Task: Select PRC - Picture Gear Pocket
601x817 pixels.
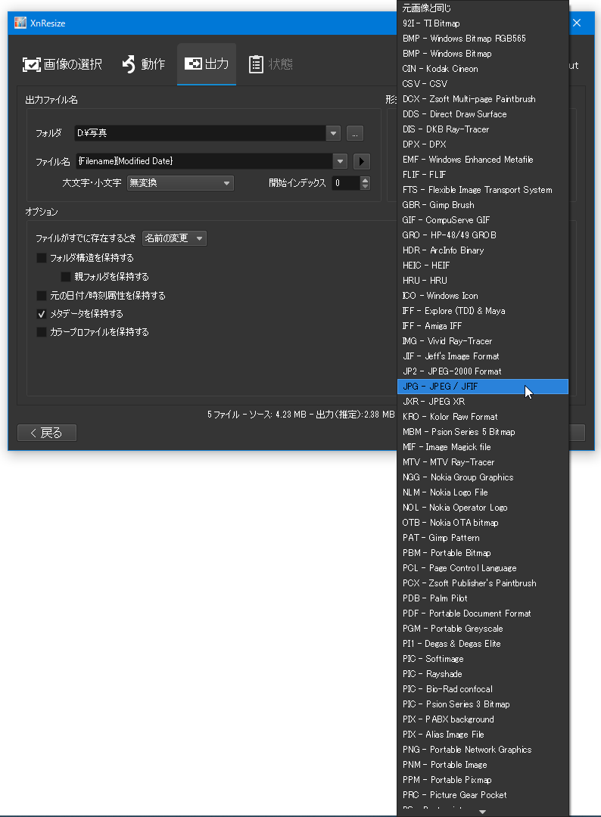Action: 483,794
